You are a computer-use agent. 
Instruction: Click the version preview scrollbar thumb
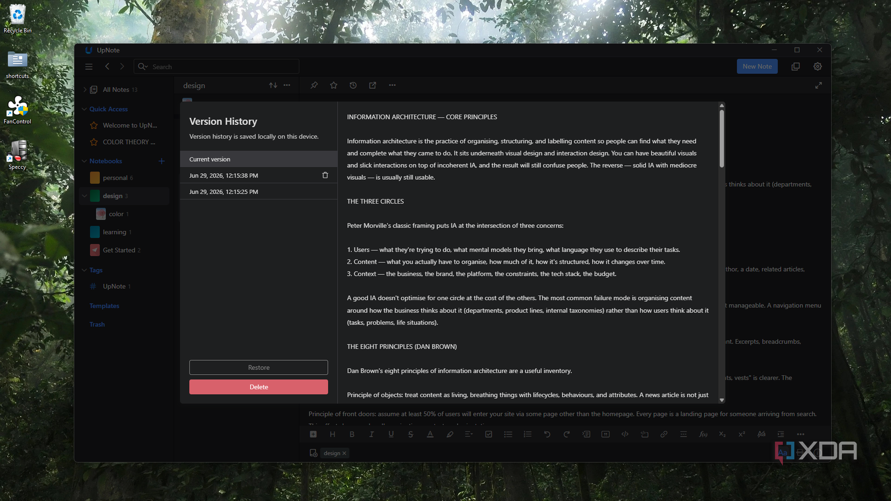tap(721, 138)
